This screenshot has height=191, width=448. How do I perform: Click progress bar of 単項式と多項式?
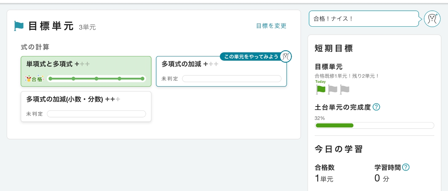(x=96, y=79)
